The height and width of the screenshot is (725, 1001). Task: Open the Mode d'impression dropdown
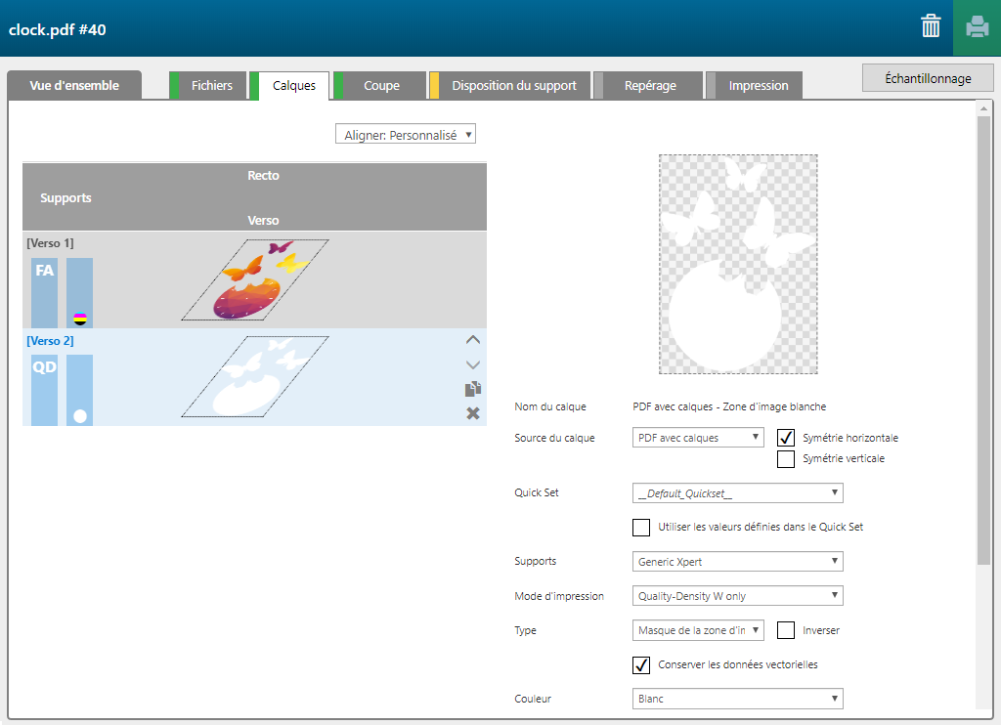click(x=737, y=596)
